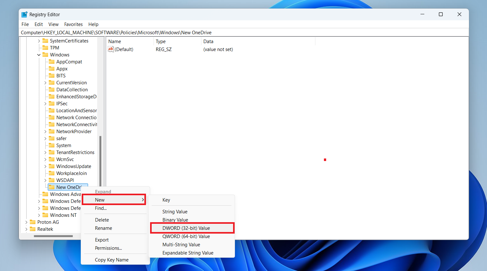
Task: Collapse the Windows key in tree
Action: click(39, 55)
